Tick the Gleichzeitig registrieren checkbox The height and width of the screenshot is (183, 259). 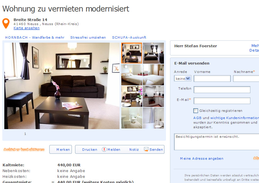coord(196,111)
